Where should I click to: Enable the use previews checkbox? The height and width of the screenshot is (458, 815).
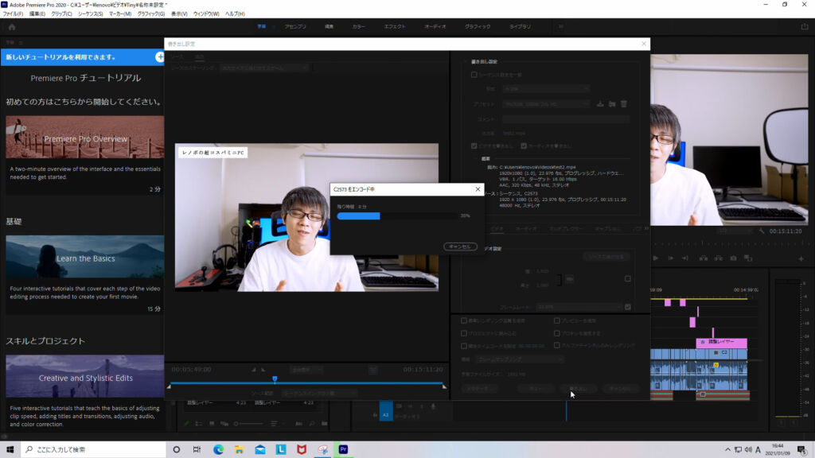[556, 321]
